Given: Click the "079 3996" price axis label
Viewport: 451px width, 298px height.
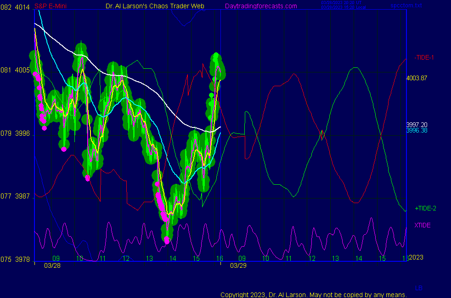Looking at the screenshot, I should pyautogui.click(x=15, y=133).
